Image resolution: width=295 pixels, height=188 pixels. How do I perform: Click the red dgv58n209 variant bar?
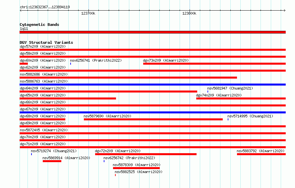pos(152,57)
